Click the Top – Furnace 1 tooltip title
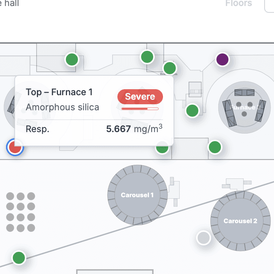 click(x=59, y=92)
